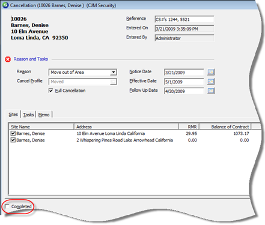Click the Address column header

pos(126,127)
